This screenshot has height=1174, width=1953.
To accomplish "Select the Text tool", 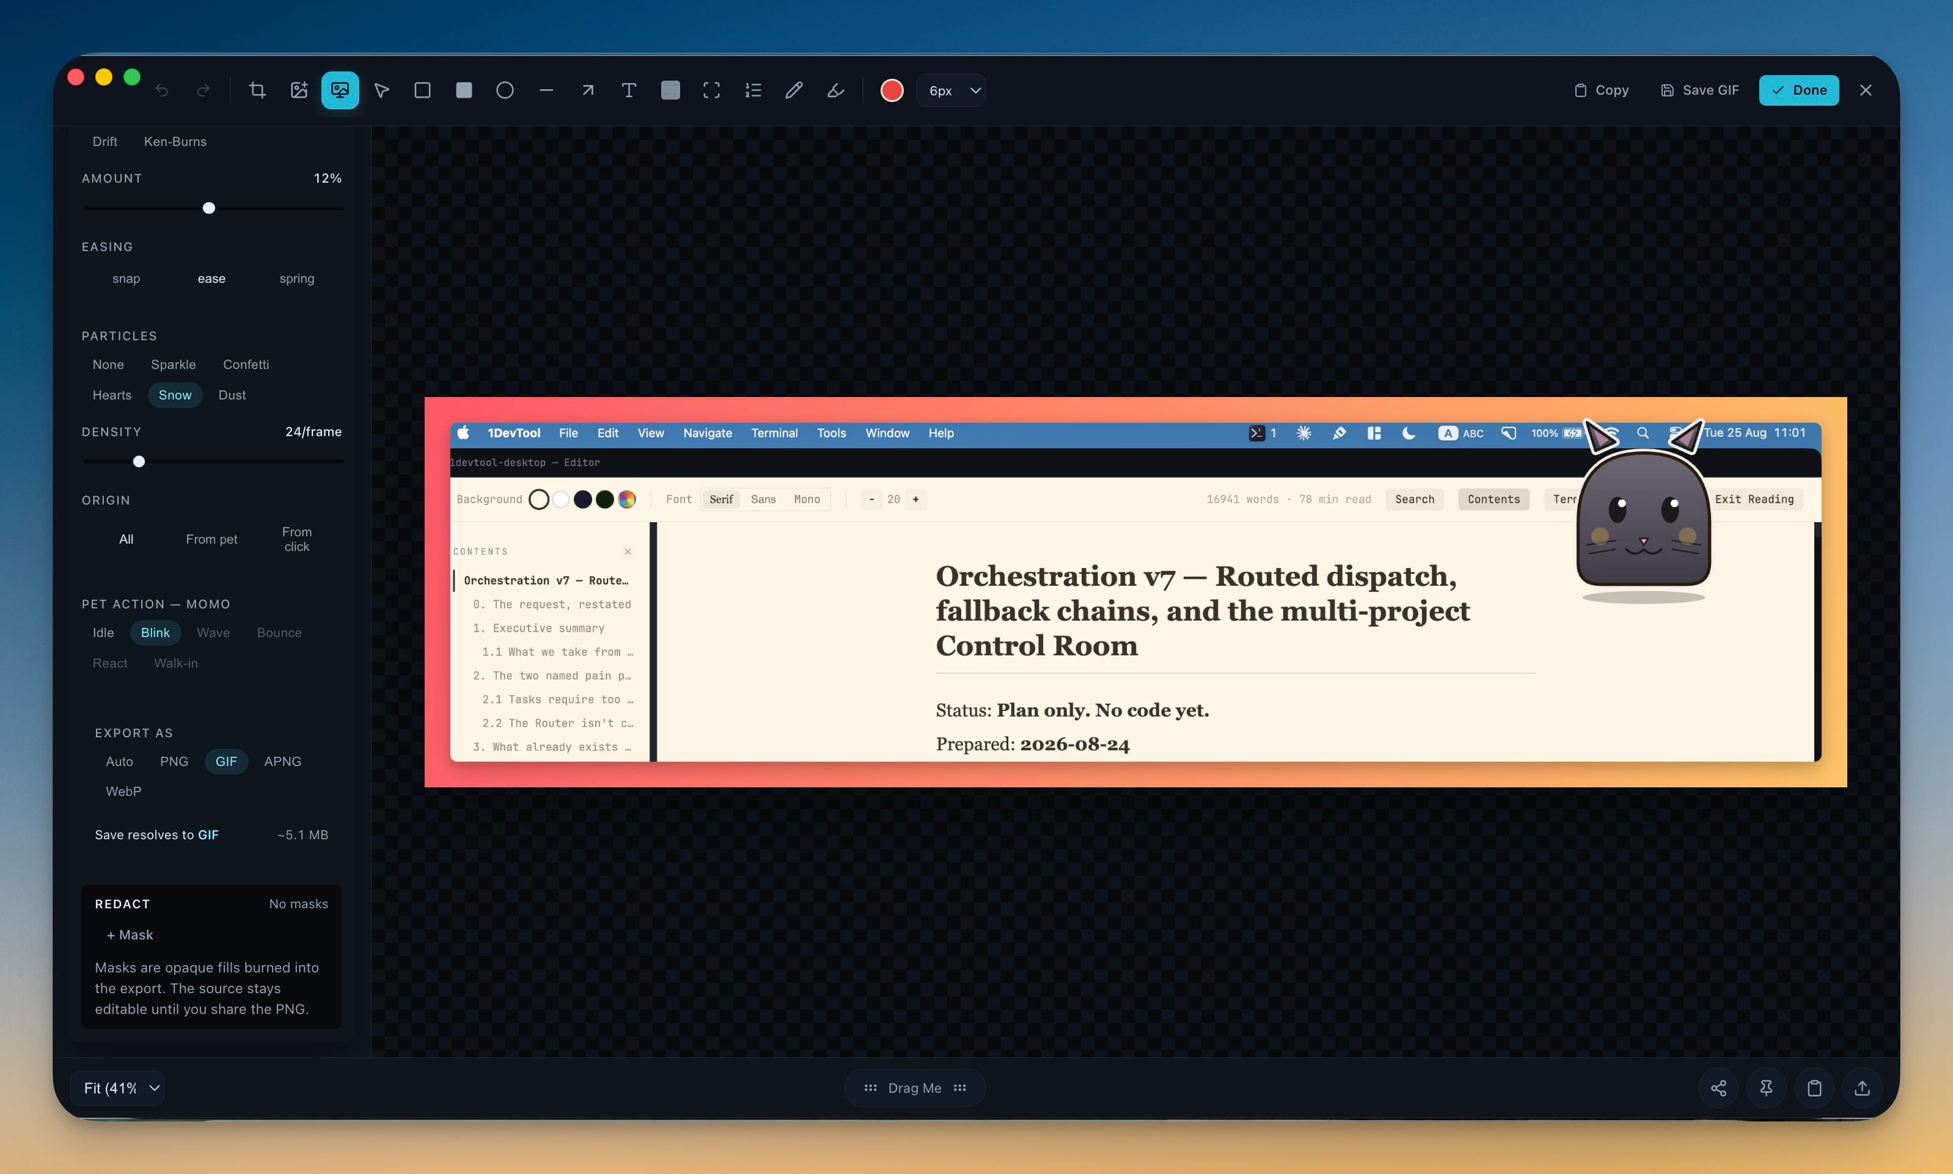I will tap(629, 90).
